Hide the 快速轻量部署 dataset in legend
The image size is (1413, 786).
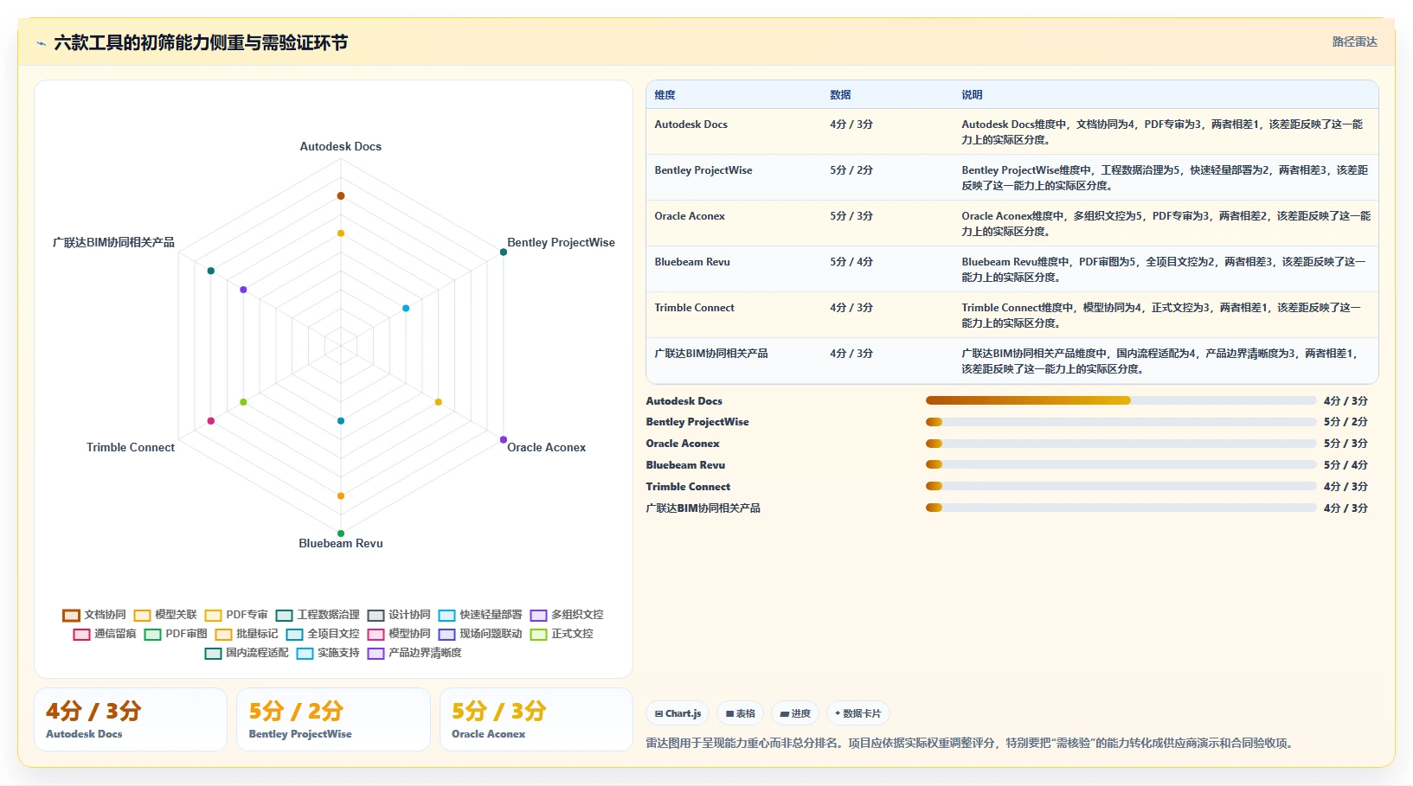tap(480, 615)
